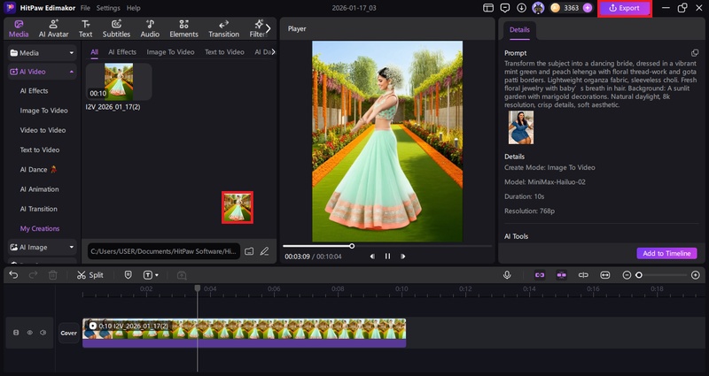Fit the timeline to window
709x376 pixels.
(605, 275)
